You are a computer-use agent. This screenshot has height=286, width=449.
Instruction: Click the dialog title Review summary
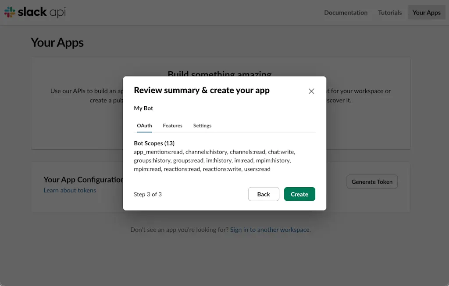click(202, 90)
